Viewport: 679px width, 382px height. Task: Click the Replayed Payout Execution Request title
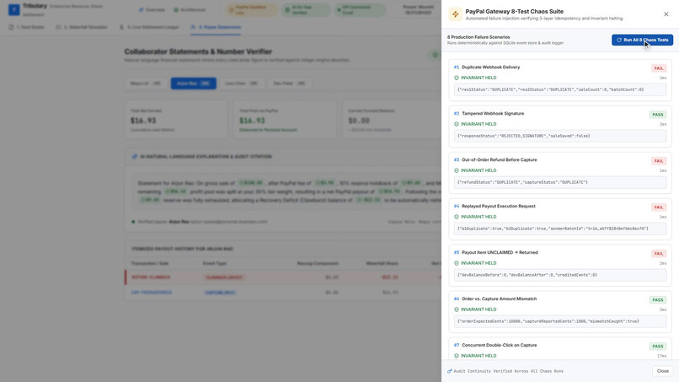click(499, 207)
